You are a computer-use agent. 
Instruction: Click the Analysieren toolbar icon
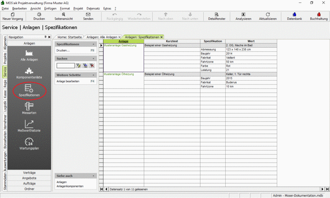coord(243,16)
